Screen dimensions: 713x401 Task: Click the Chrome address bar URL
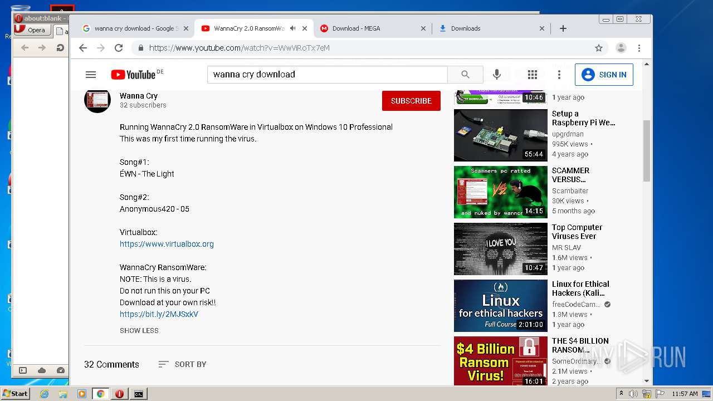pyautogui.click(x=240, y=48)
